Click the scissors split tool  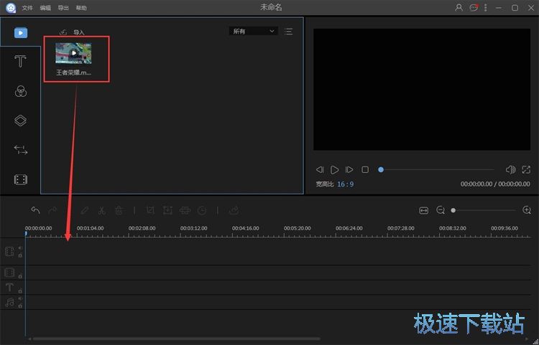coord(101,210)
